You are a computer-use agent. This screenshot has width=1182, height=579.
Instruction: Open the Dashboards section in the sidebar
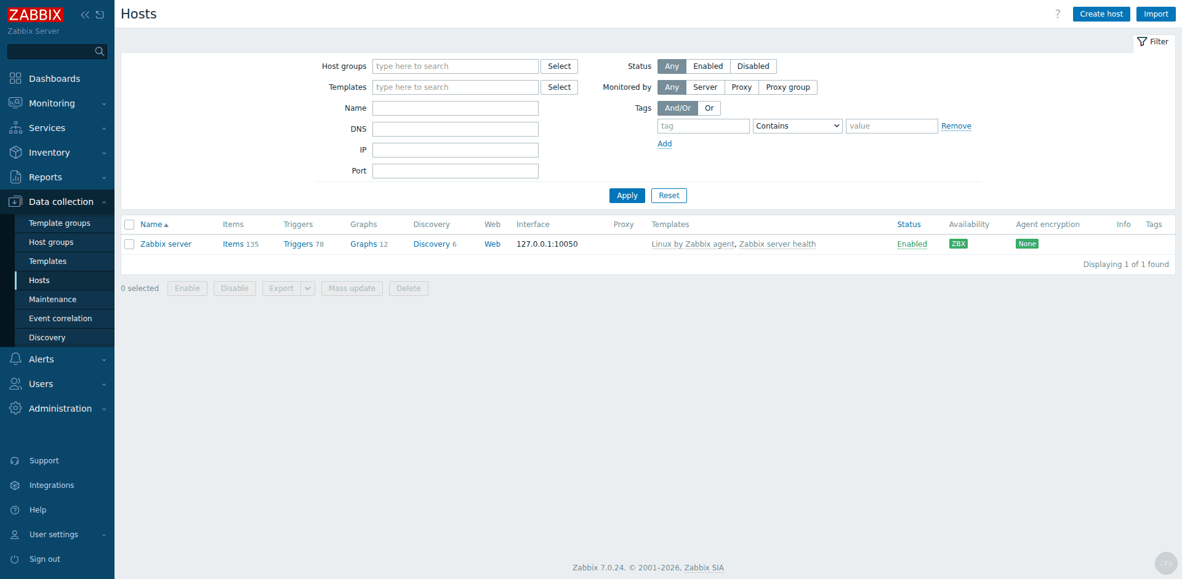pyautogui.click(x=54, y=79)
